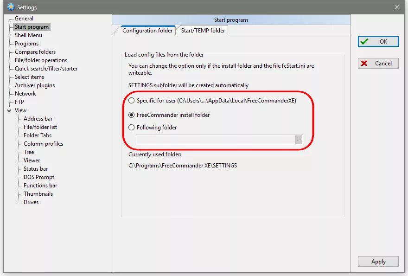Open General settings in tree
This screenshot has height=276, width=408.
tap(24, 19)
